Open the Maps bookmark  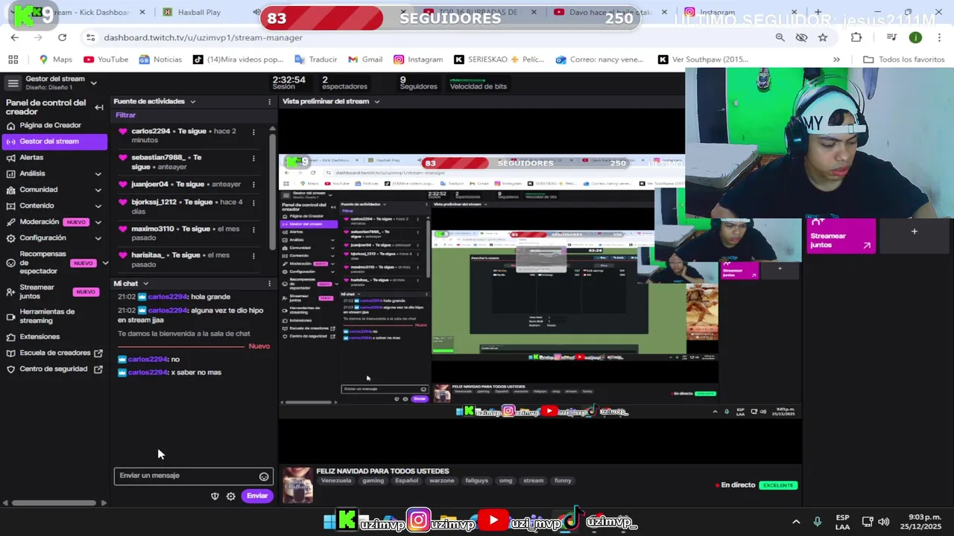(56, 60)
